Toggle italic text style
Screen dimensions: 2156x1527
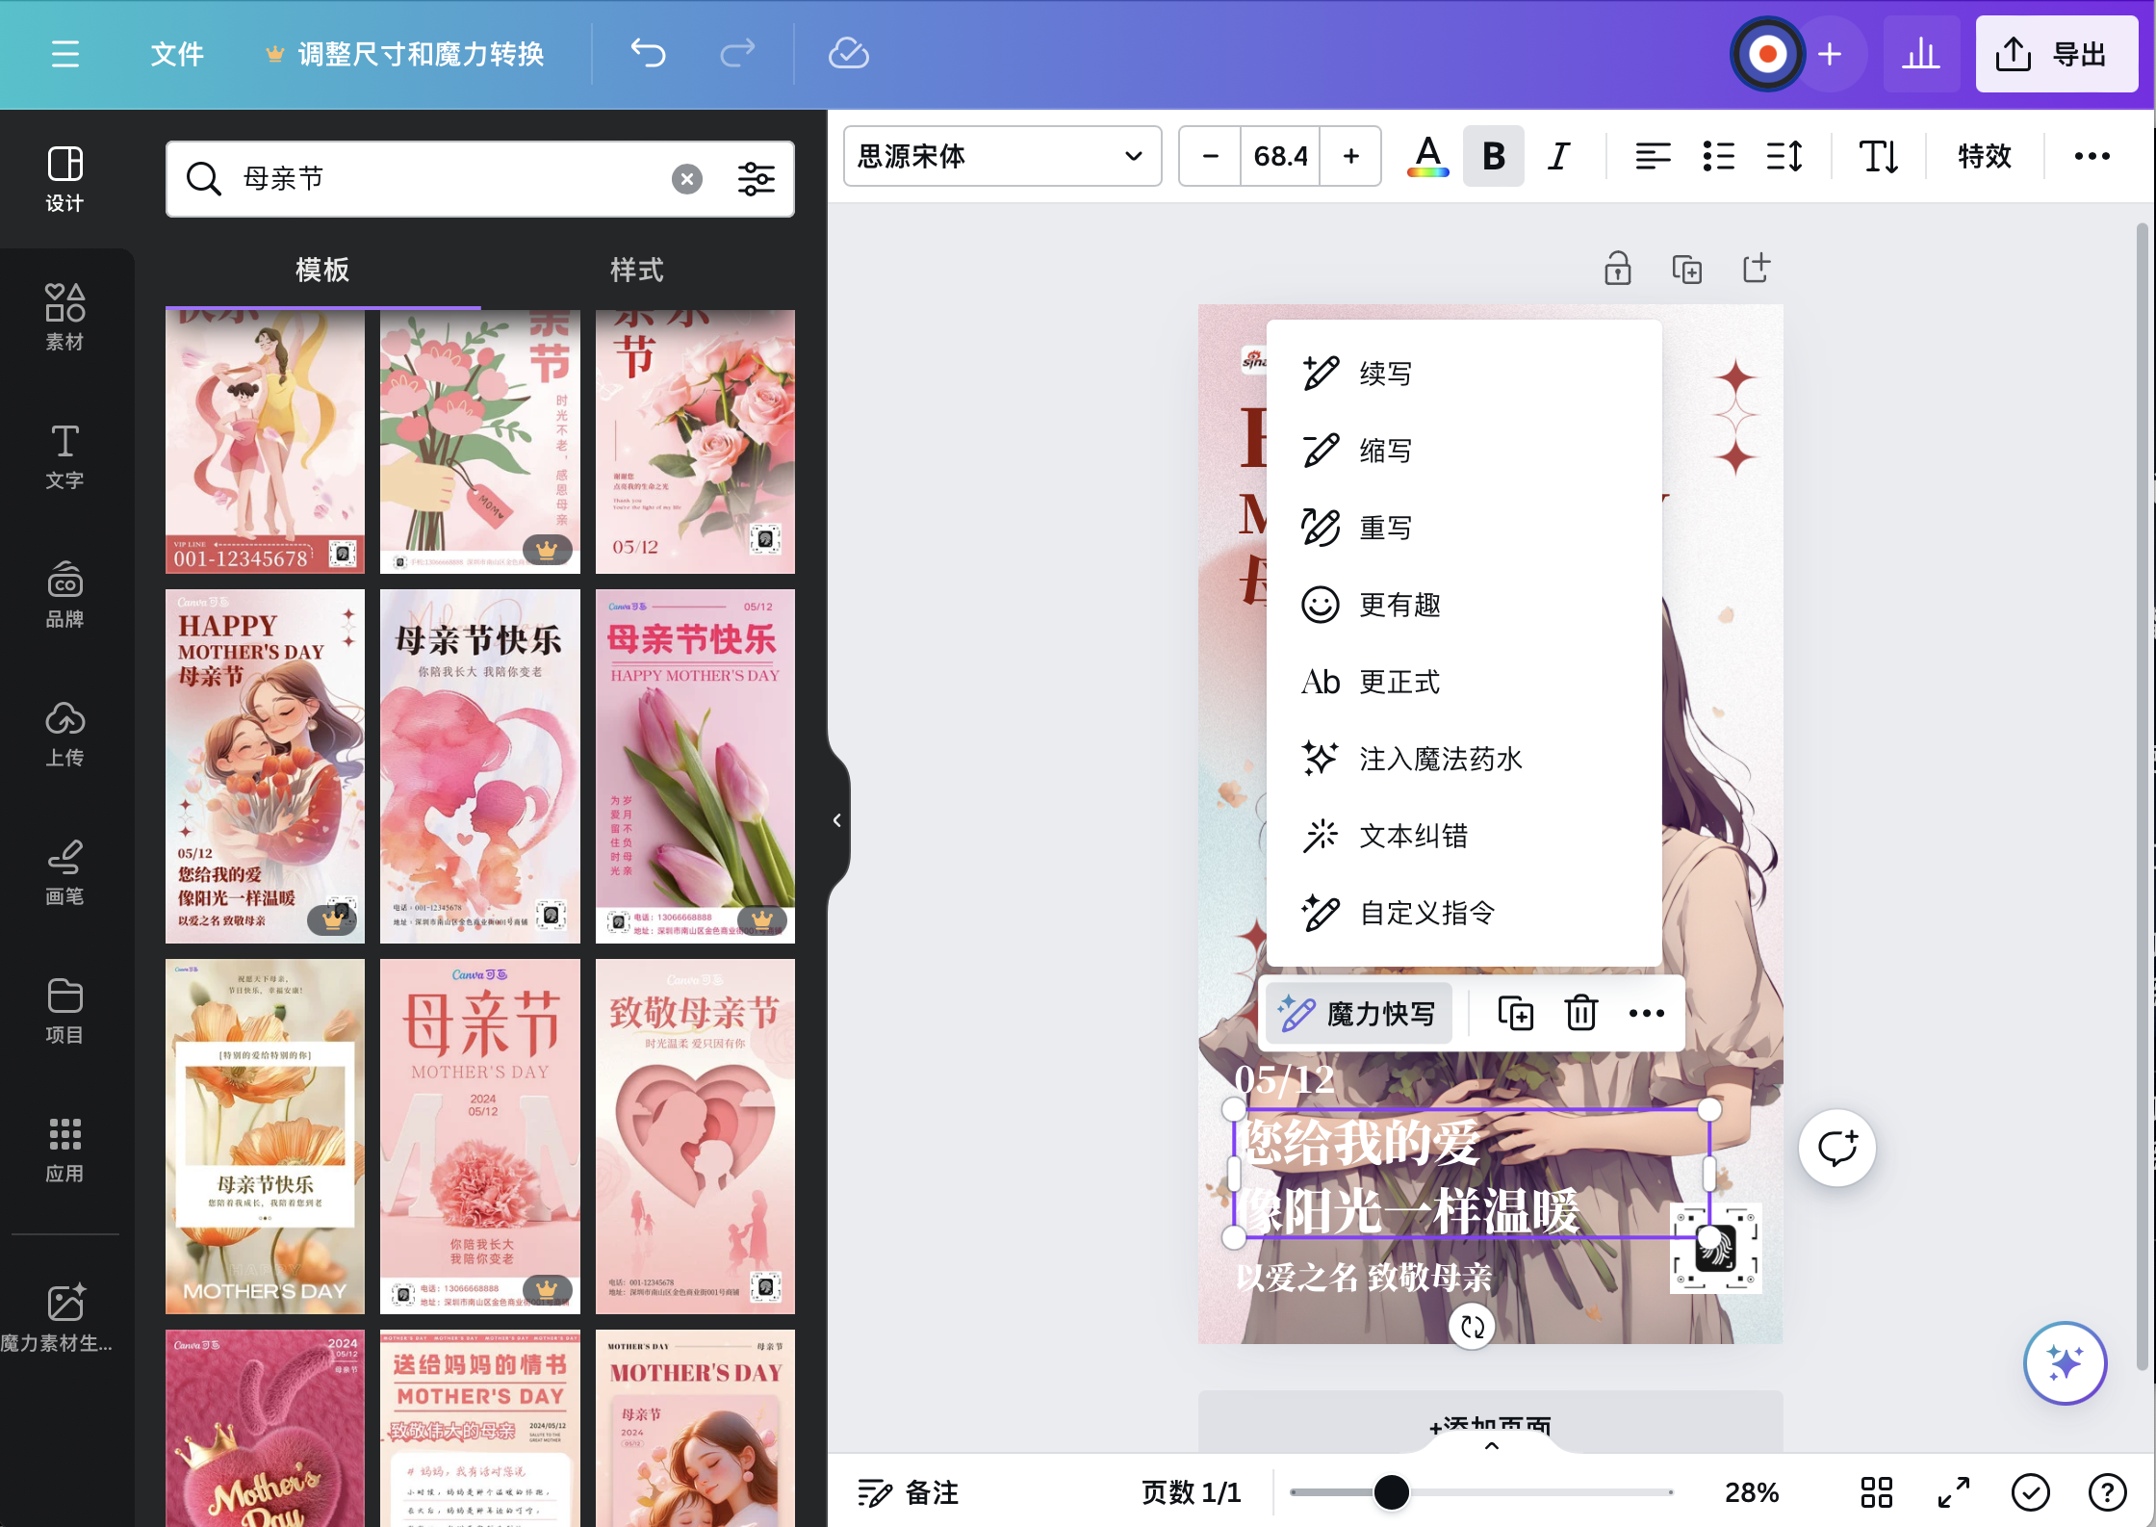click(x=1558, y=156)
